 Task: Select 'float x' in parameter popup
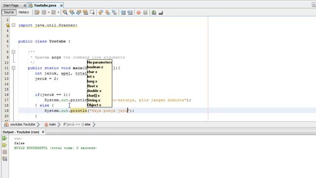pos(92,86)
